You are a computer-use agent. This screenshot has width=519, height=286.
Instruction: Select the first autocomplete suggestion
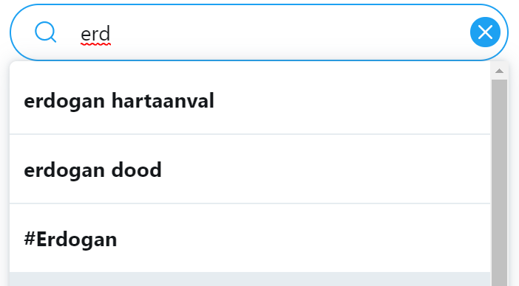[x=250, y=100]
